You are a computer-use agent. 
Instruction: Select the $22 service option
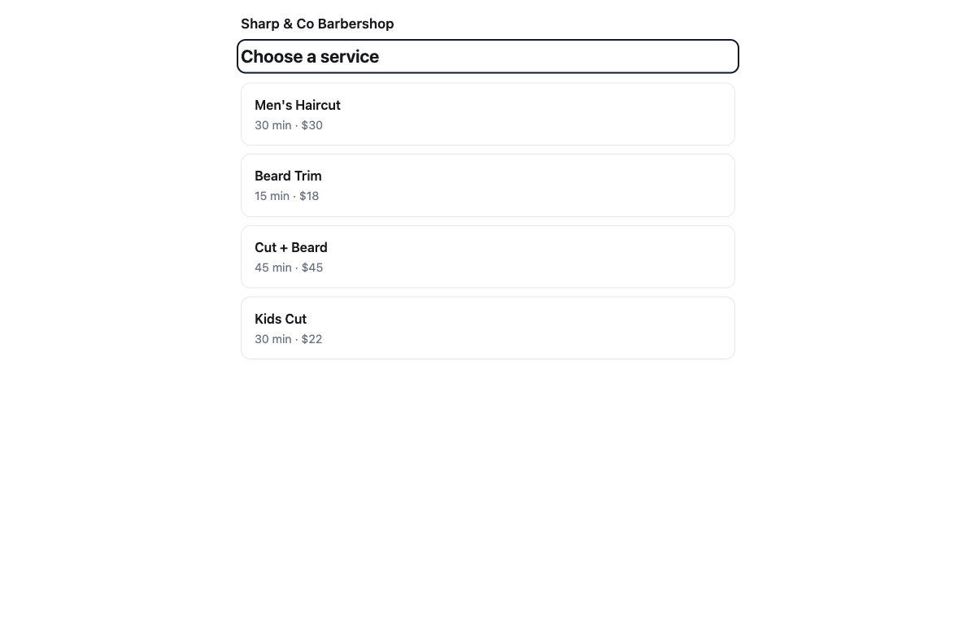[488, 328]
